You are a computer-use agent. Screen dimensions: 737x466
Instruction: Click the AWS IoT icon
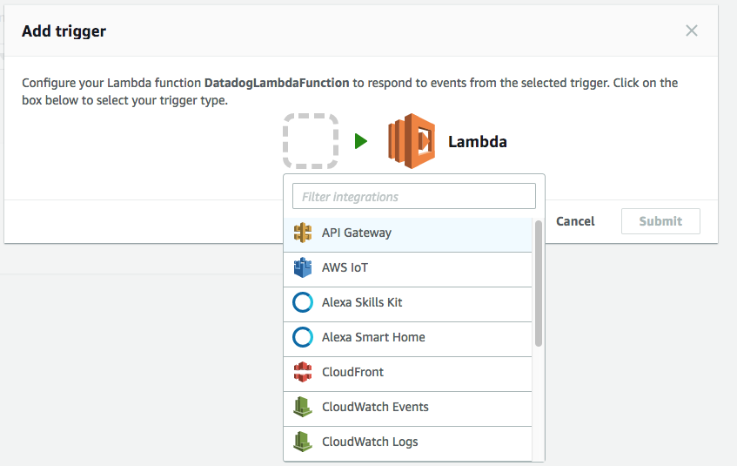point(303,267)
